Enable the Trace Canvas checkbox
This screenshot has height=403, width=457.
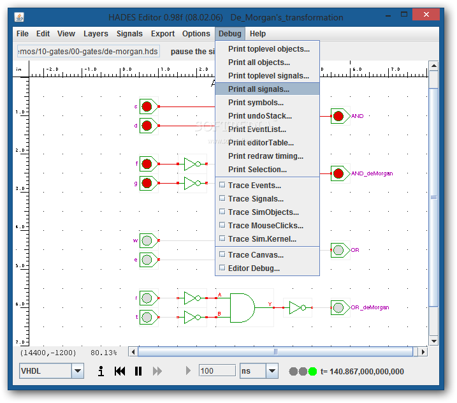pos(222,254)
